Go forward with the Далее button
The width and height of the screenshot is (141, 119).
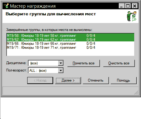tap(68, 80)
